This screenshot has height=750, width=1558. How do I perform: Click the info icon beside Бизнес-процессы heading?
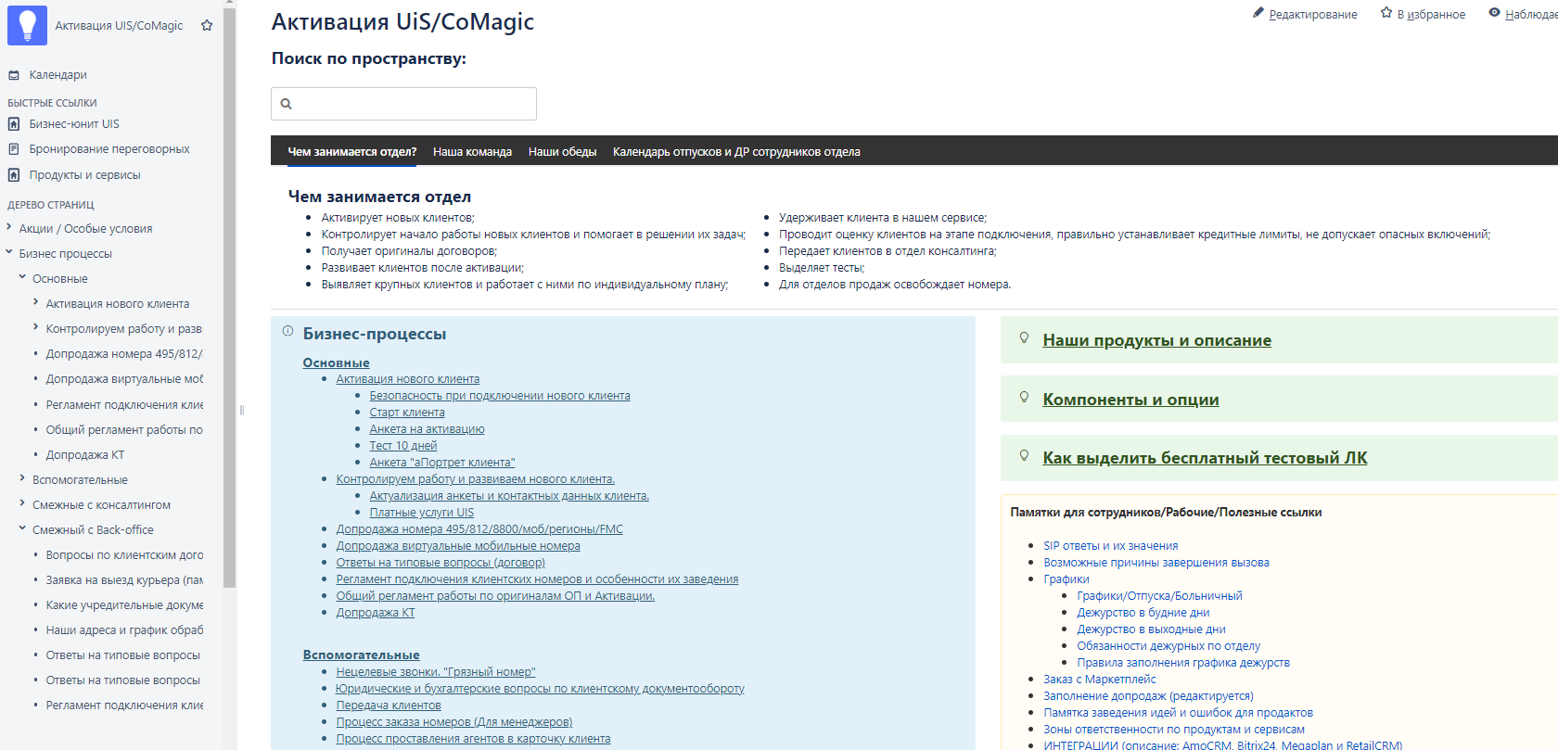(x=287, y=331)
